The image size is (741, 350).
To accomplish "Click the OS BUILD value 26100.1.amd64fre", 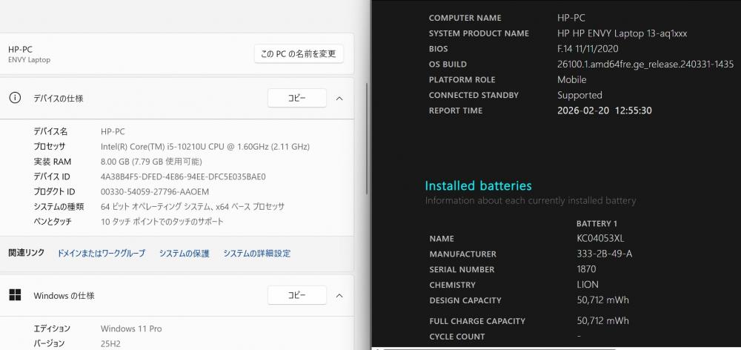I will pyautogui.click(x=645, y=65).
